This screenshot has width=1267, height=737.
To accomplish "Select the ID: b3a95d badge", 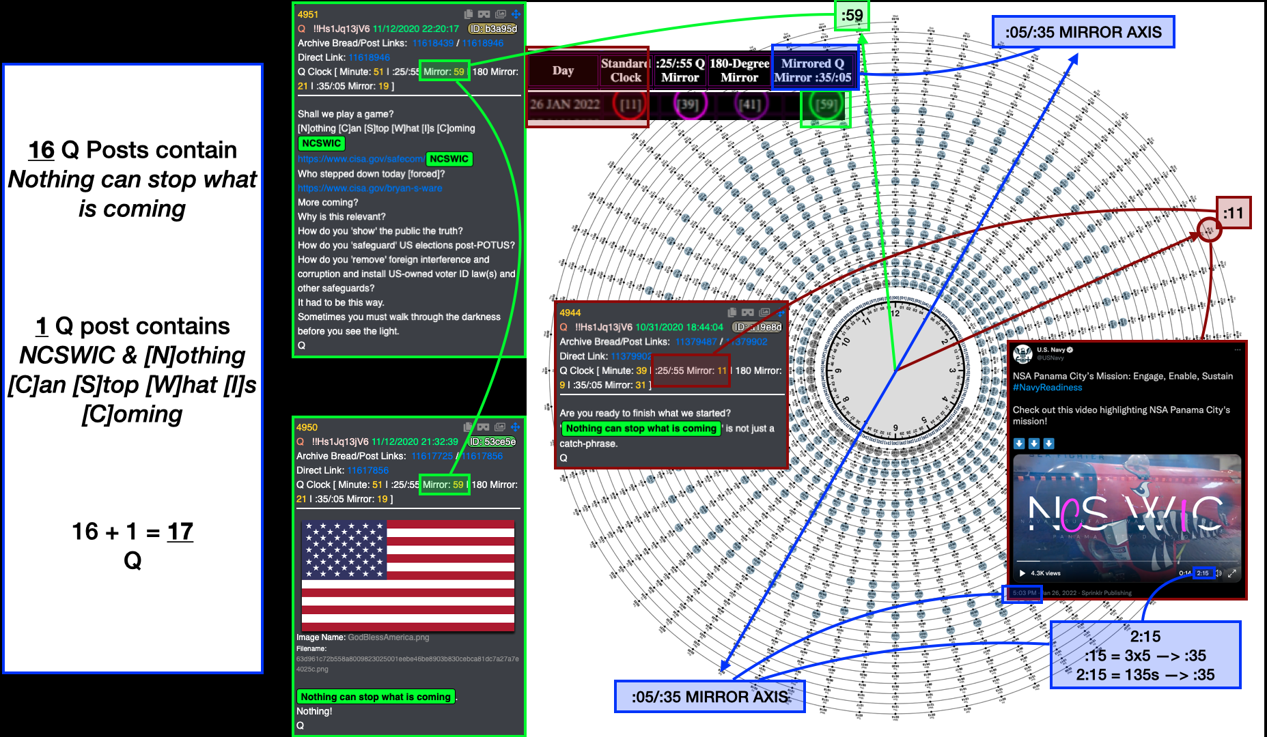I will click(492, 29).
